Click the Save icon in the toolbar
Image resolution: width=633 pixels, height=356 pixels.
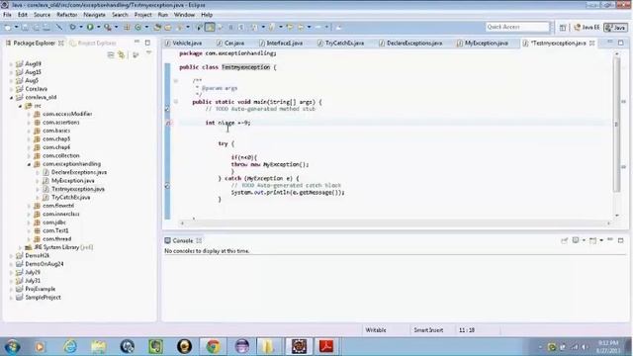[x=25, y=27]
